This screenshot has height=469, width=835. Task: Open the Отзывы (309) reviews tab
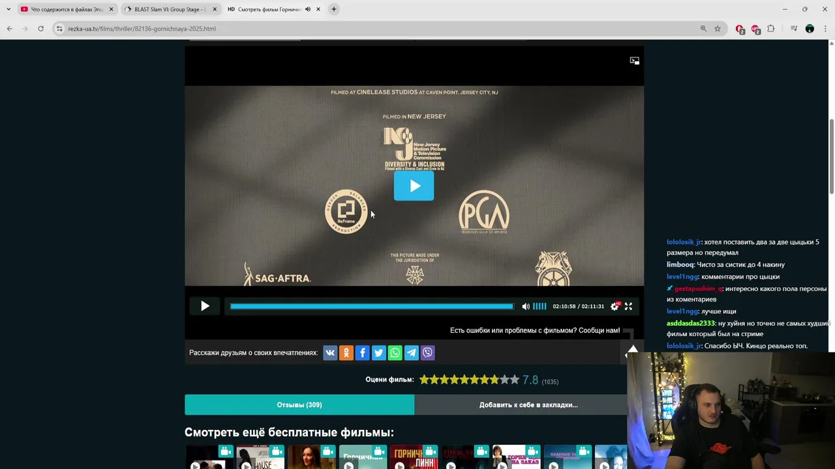(299, 405)
